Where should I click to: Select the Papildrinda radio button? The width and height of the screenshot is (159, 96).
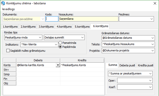60,47
